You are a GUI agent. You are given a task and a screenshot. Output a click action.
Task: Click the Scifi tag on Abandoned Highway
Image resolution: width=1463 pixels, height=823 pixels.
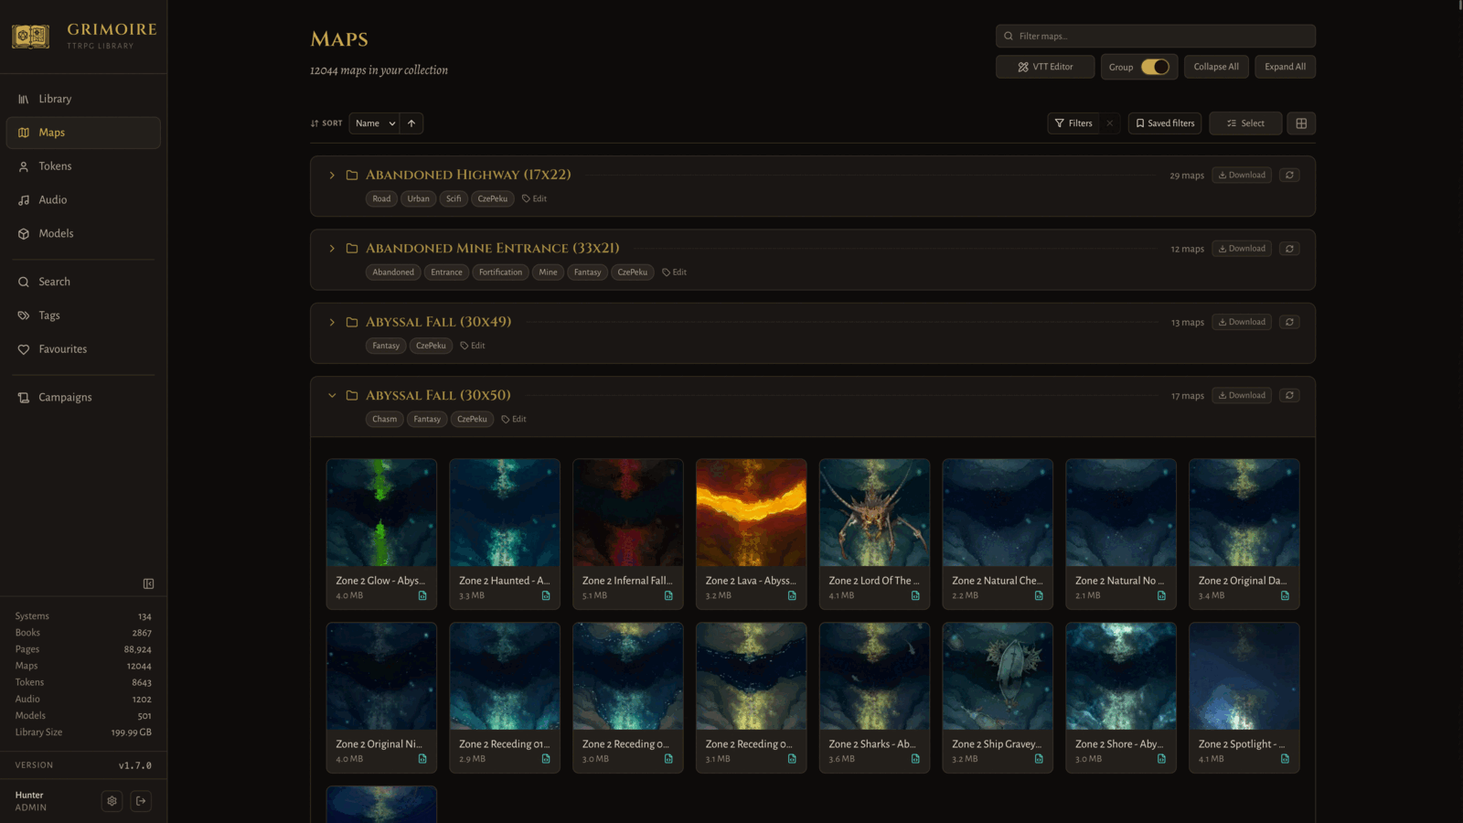454,198
